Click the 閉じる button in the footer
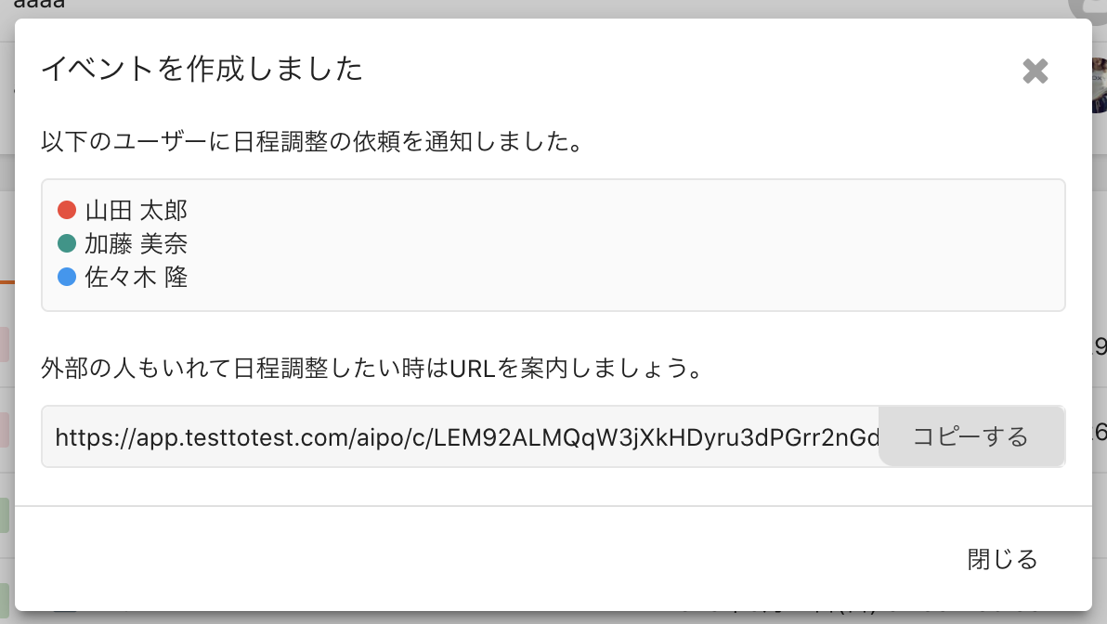 click(1002, 559)
